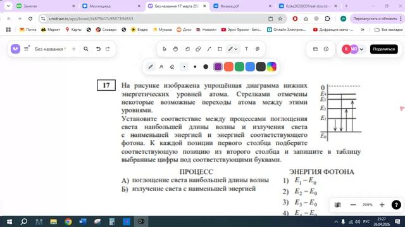Image resolution: width=405 pixels, height=227 pixels.
Task: Bookmark this page with star icon
Action: click(x=280, y=18)
